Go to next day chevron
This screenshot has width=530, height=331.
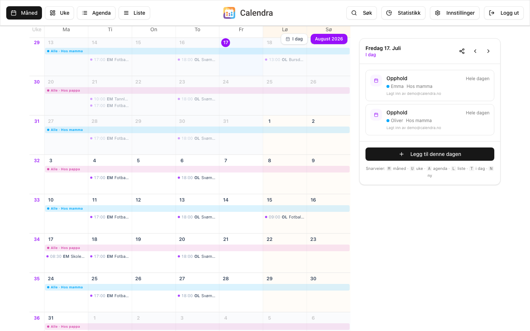[488, 51]
